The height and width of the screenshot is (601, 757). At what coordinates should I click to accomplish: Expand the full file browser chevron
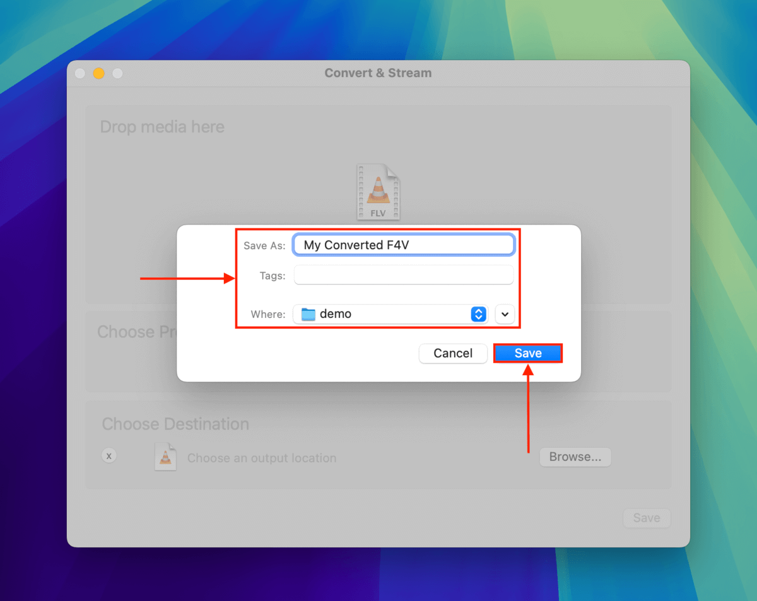pos(505,314)
